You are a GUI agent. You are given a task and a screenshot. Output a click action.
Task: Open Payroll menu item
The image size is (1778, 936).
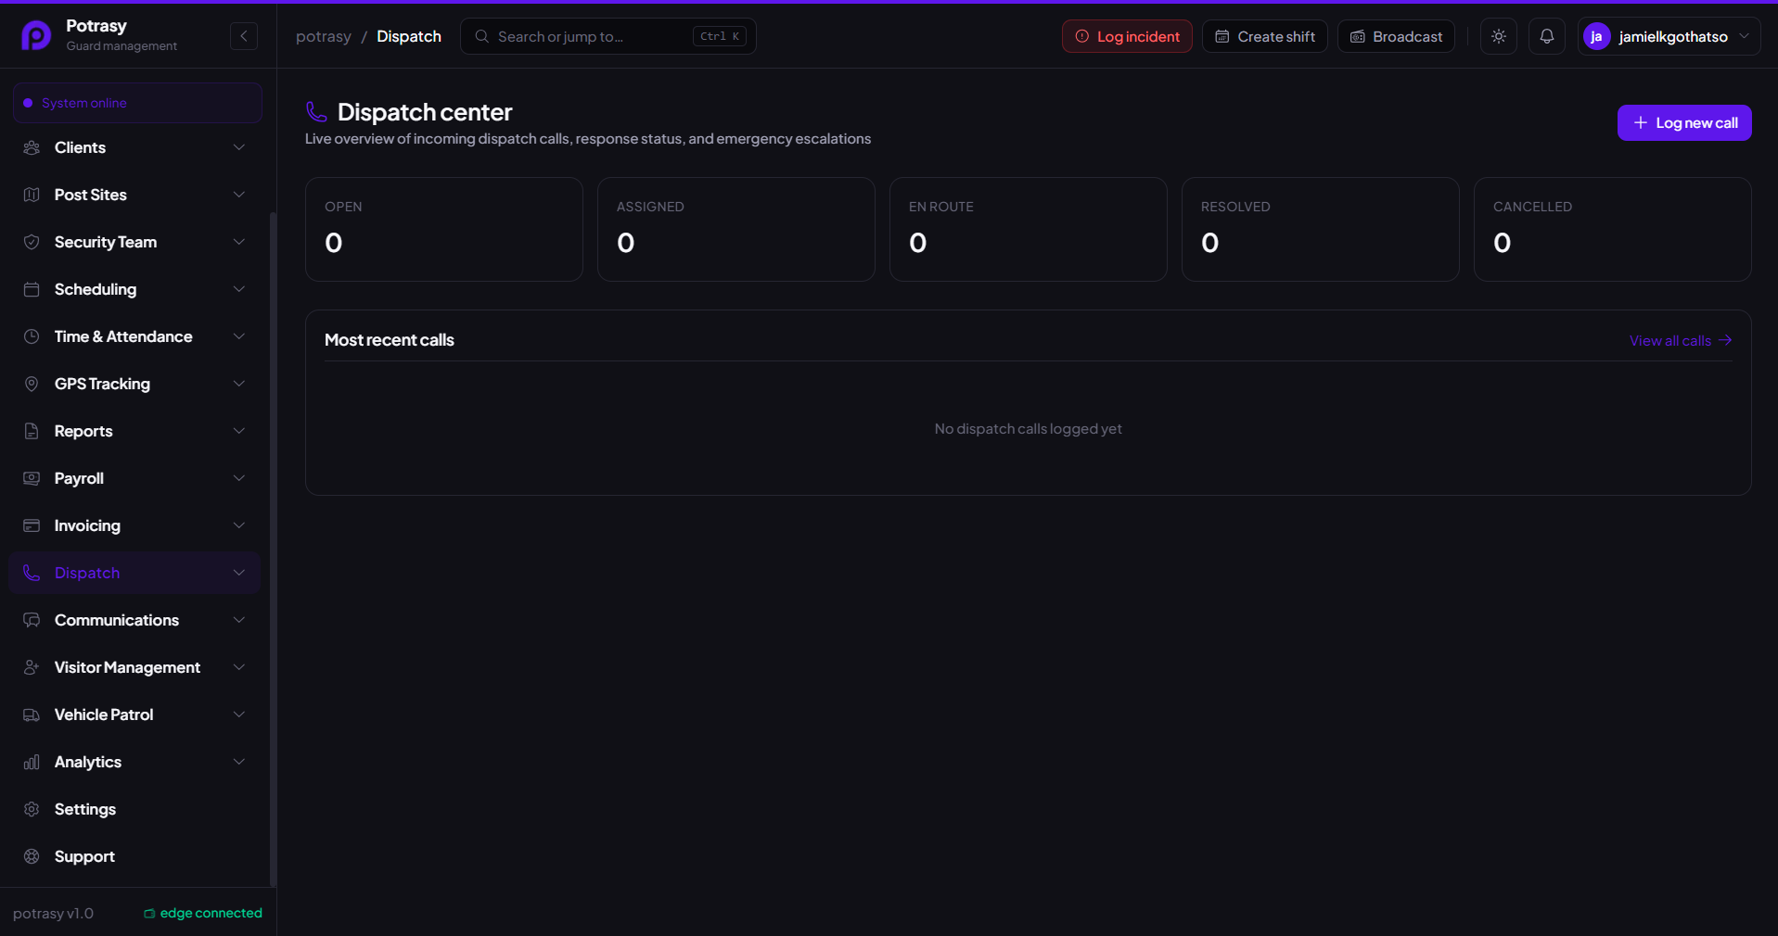point(134,478)
